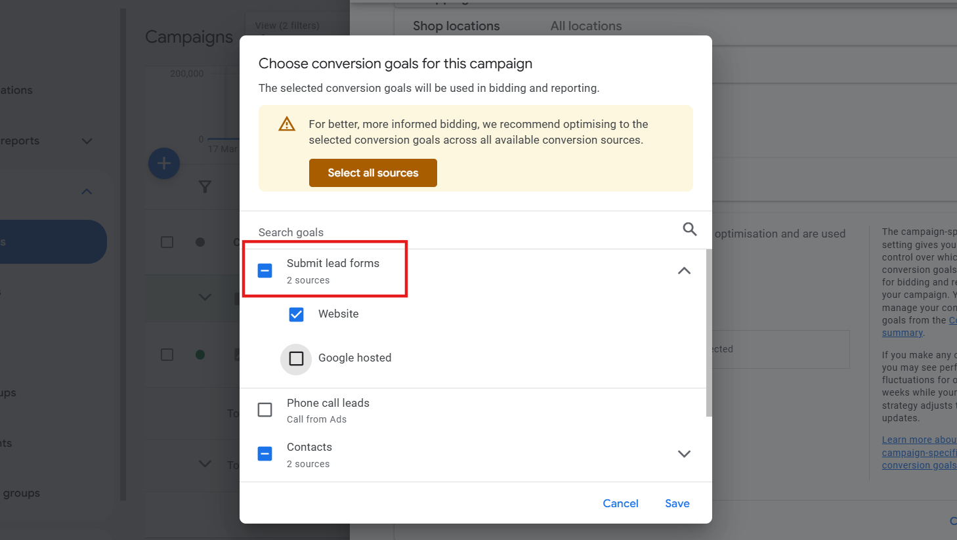Click the green status dot of the active campaign

click(x=200, y=354)
